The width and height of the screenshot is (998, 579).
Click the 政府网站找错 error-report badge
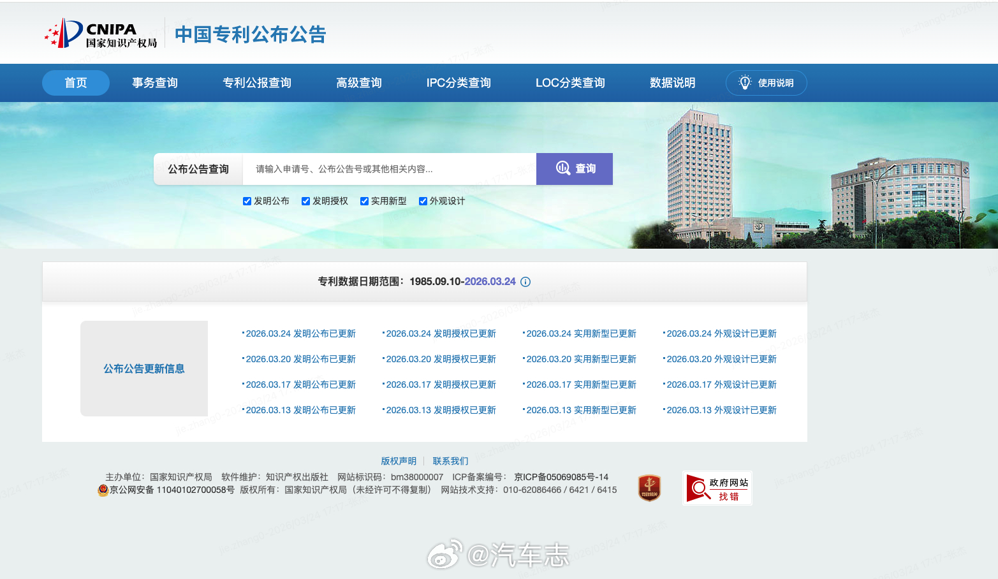(x=717, y=488)
